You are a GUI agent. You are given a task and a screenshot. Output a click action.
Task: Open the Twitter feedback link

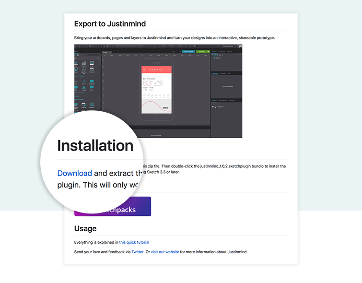(x=137, y=251)
